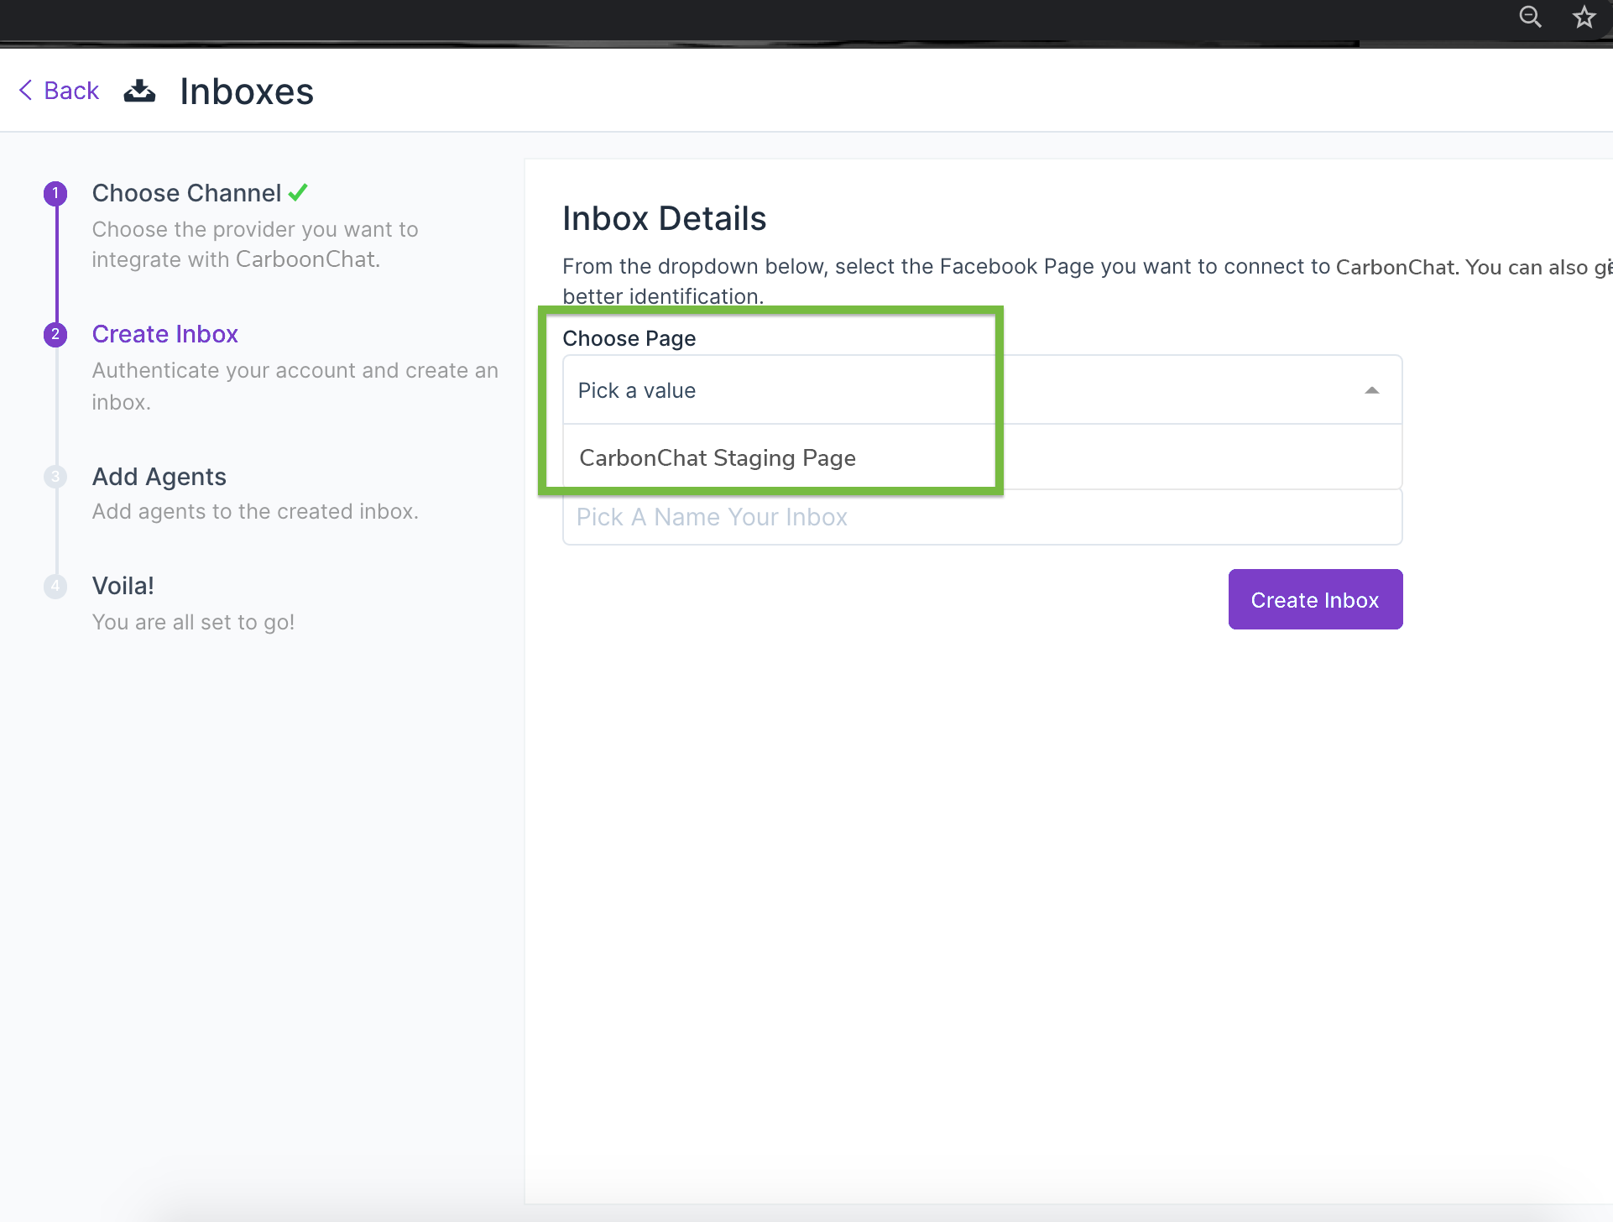Jump to the Voila! step
Image resolution: width=1613 pixels, height=1222 pixels.
click(123, 586)
